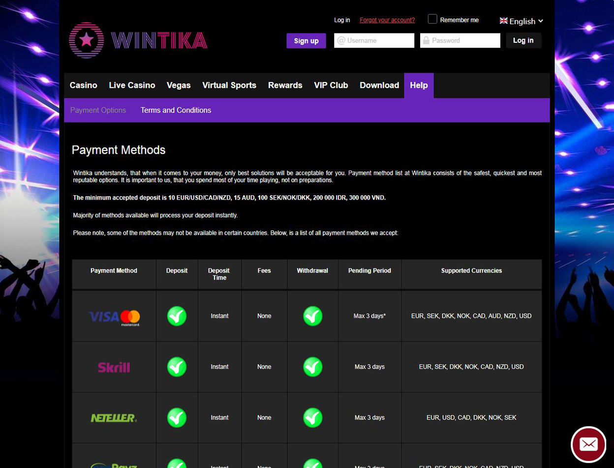
Task: Select the Help menu tab
Action: tap(419, 86)
